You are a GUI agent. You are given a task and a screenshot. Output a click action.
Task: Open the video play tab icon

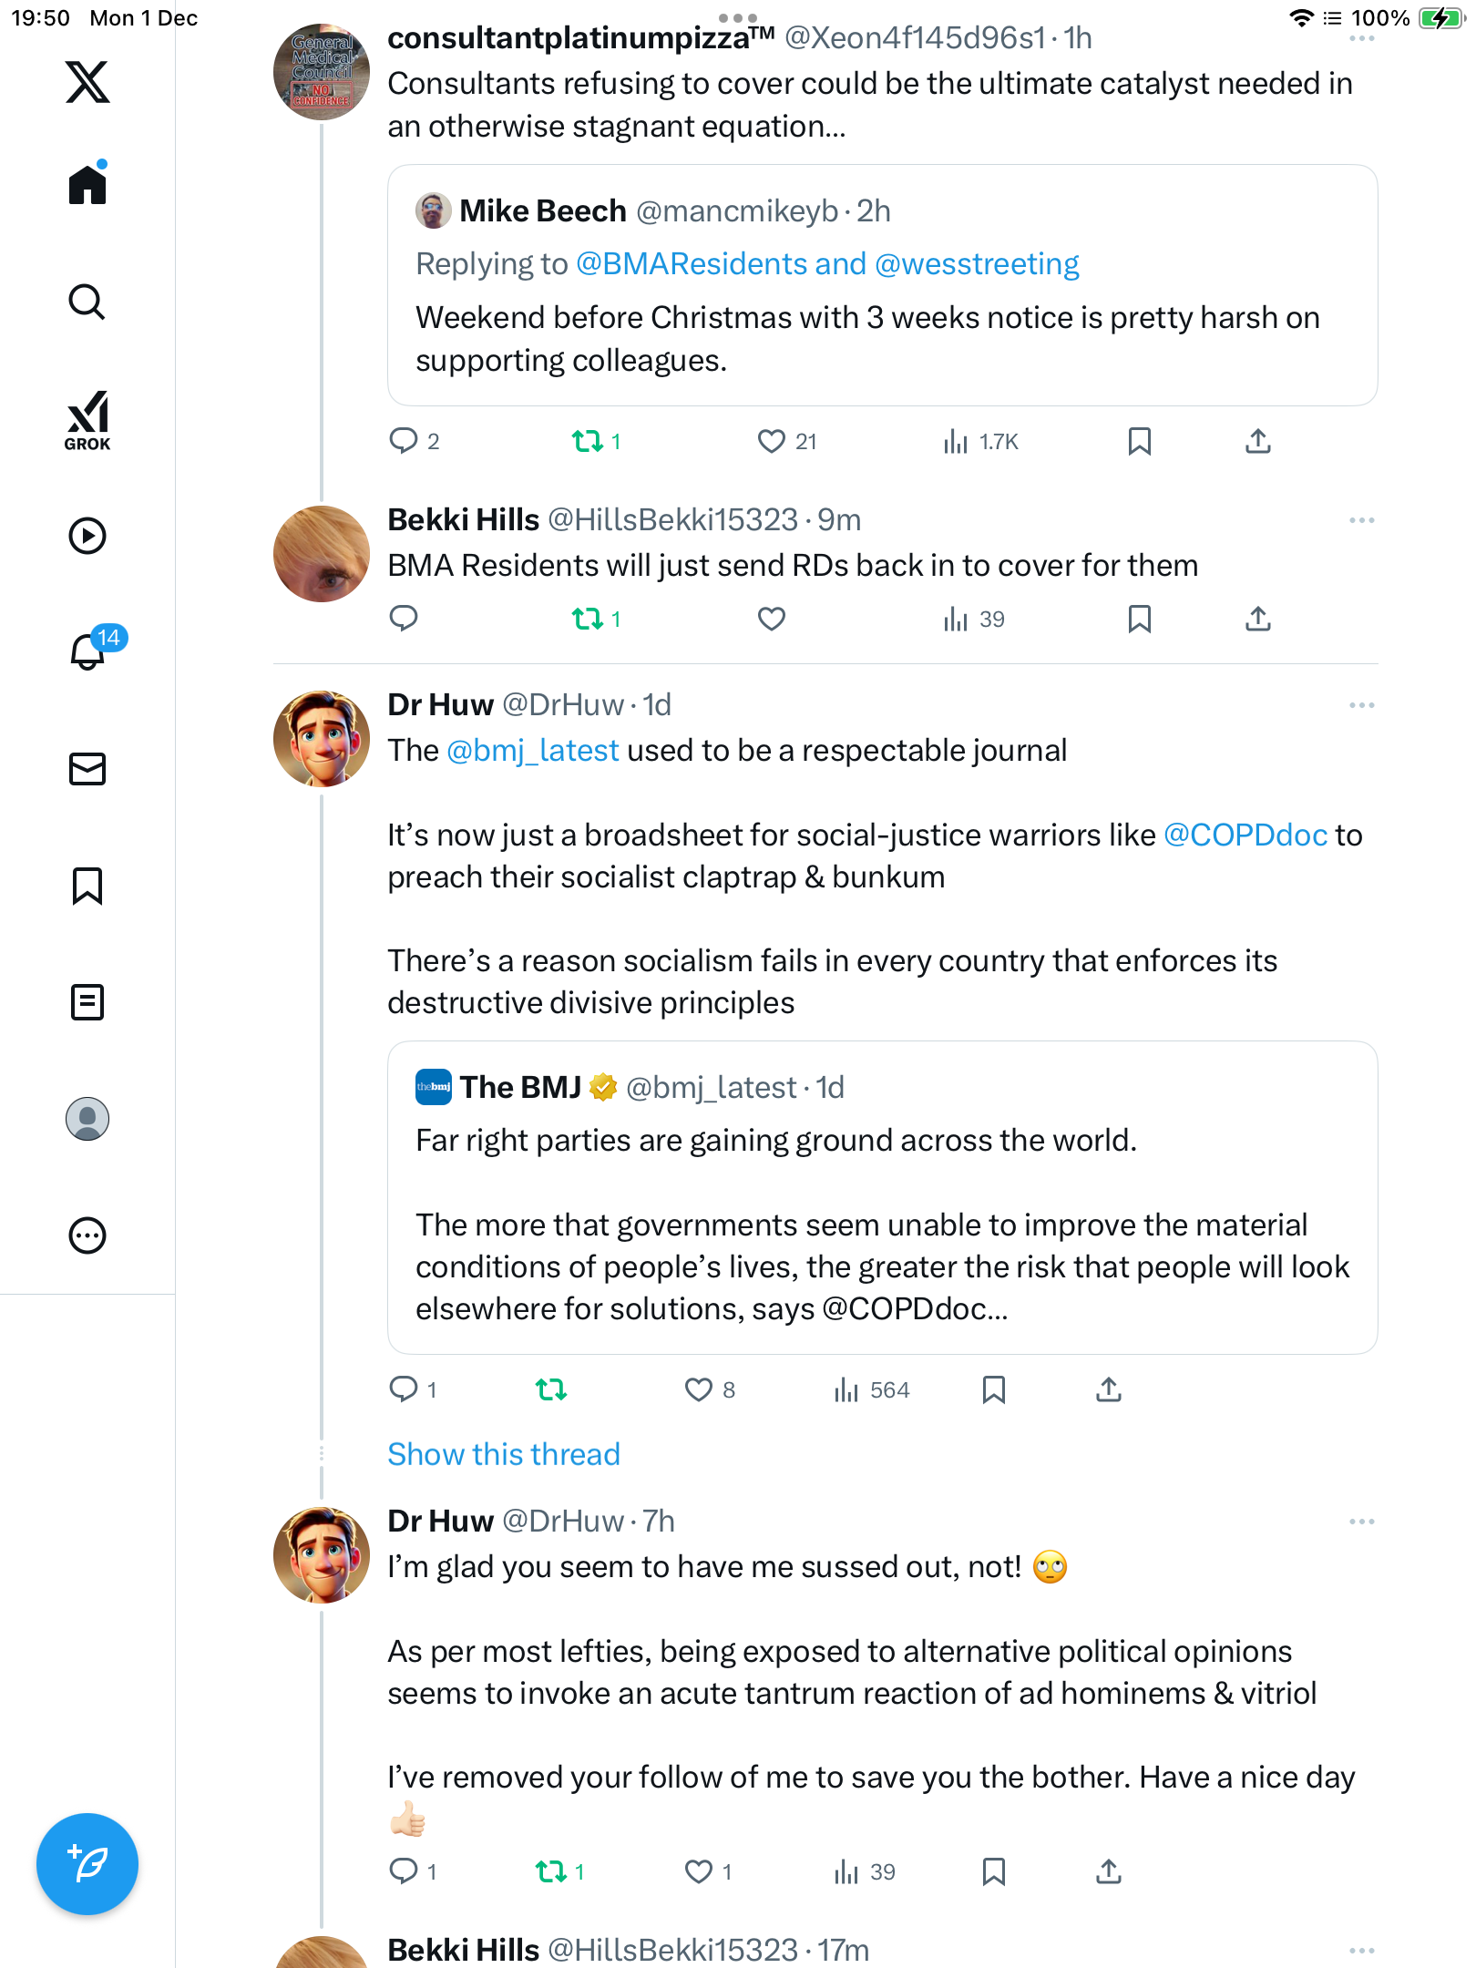(87, 536)
